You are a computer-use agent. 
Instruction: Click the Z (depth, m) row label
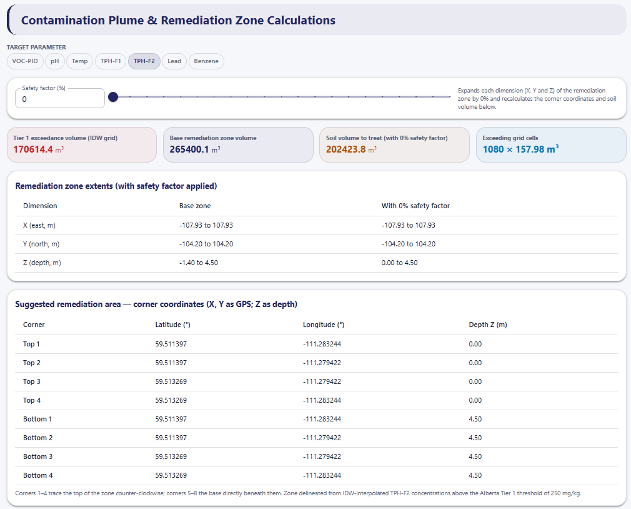42,263
